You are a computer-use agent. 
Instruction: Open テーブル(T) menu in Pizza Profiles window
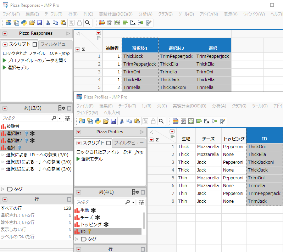127,106
